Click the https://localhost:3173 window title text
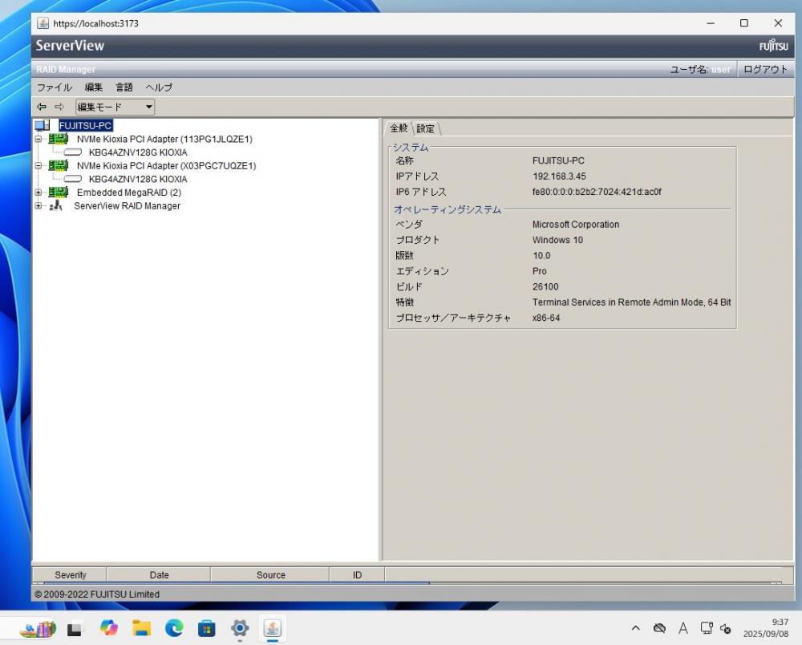 click(x=95, y=23)
